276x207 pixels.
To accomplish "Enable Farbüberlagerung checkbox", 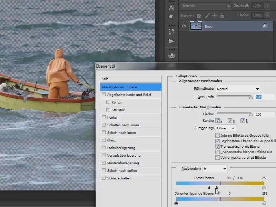I will click(x=104, y=148).
